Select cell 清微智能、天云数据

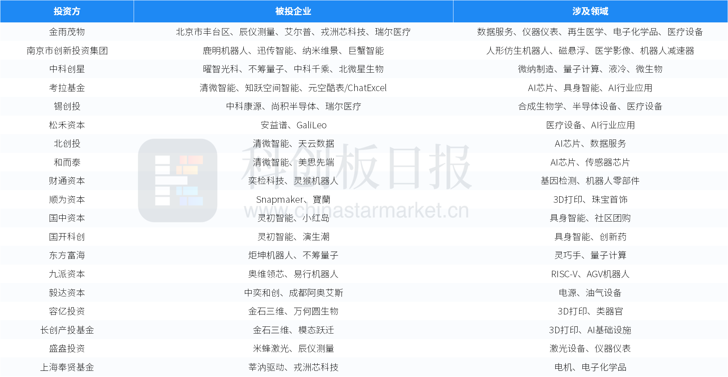pos(293,143)
